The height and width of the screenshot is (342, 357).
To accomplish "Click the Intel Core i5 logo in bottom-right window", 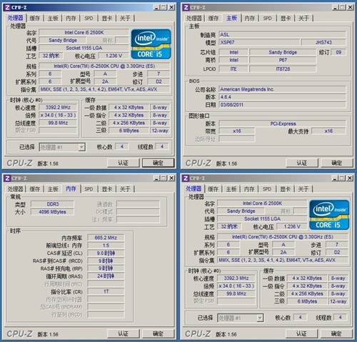I will pyautogui.click(x=329, y=215).
